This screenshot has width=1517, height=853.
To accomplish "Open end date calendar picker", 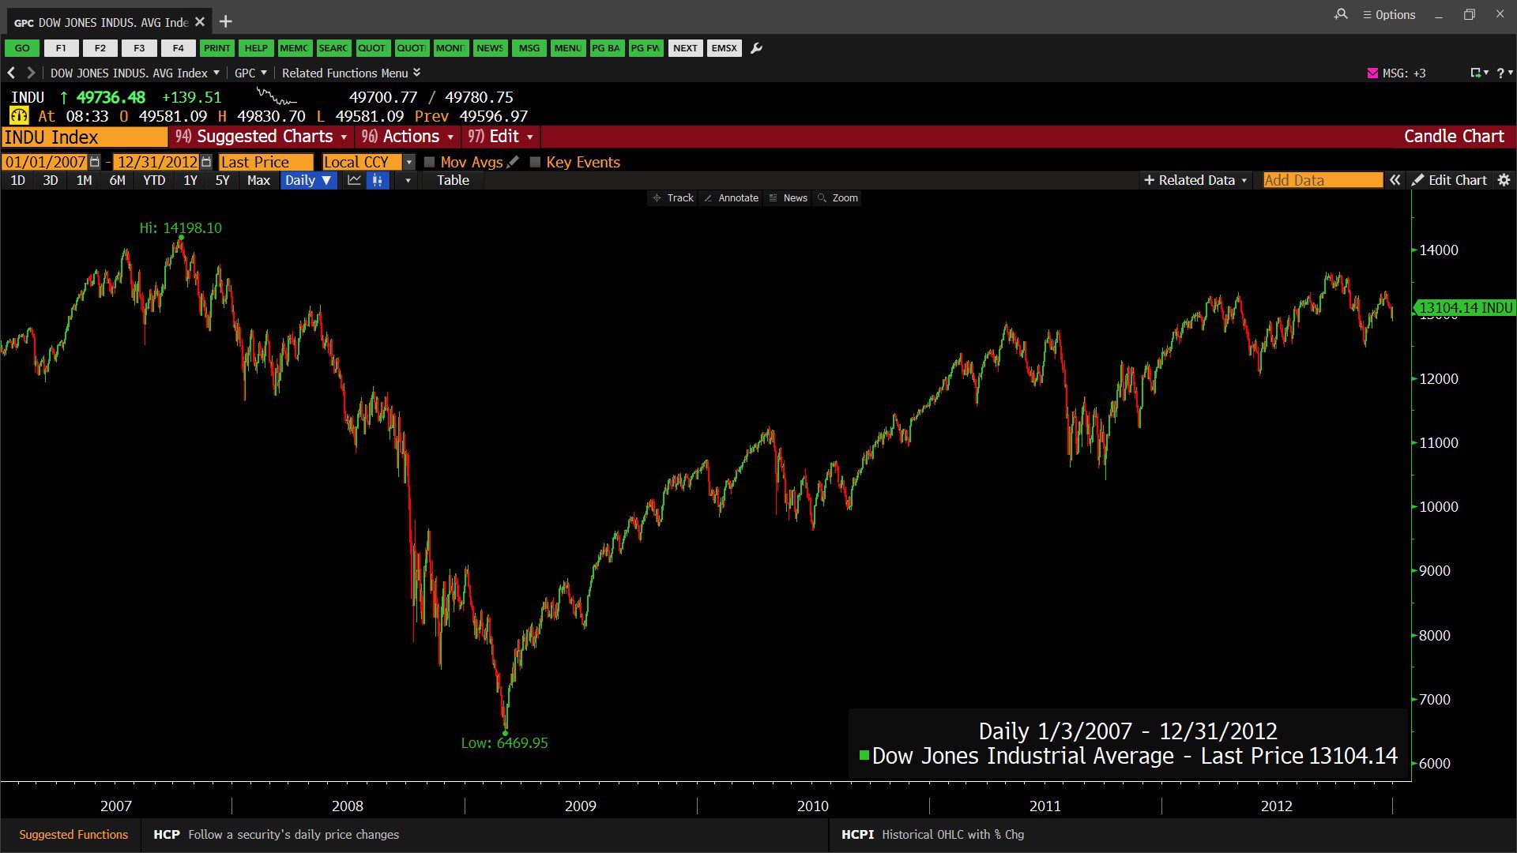I will 206,162.
